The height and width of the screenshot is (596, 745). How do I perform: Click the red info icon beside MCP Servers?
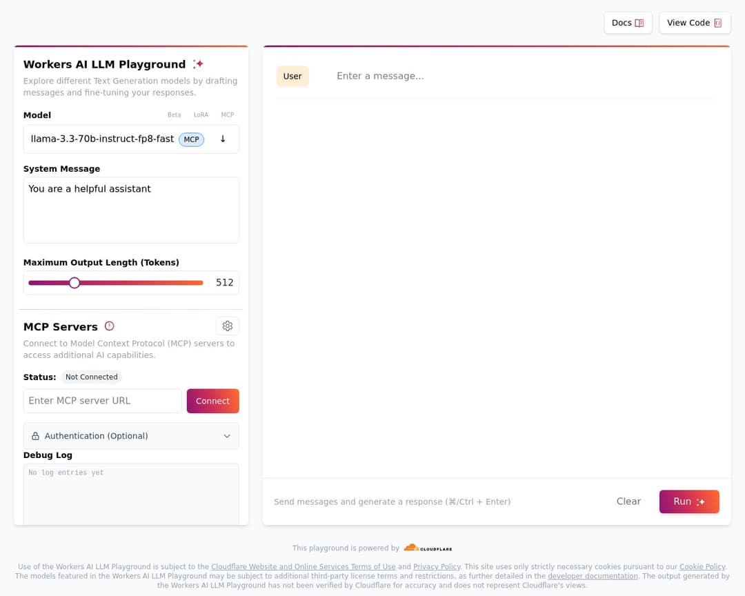[x=109, y=326]
